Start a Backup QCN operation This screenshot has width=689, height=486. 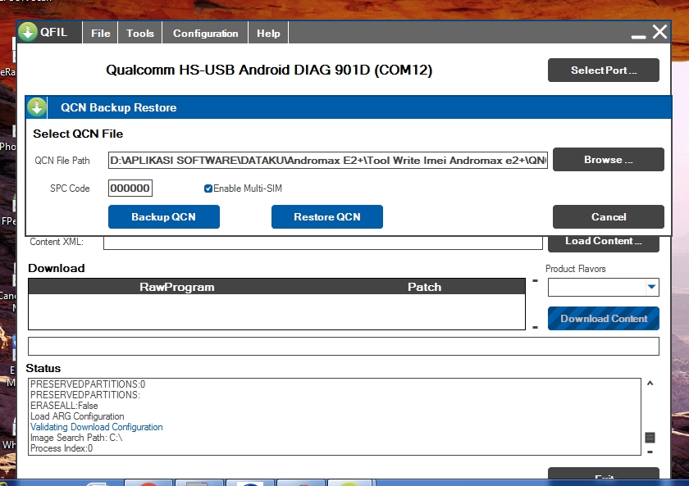[163, 216]
